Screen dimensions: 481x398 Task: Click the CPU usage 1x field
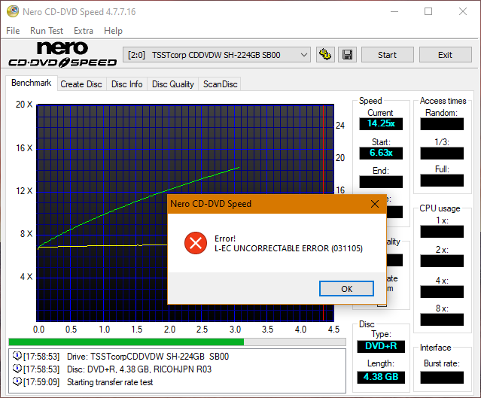(442, 232)
